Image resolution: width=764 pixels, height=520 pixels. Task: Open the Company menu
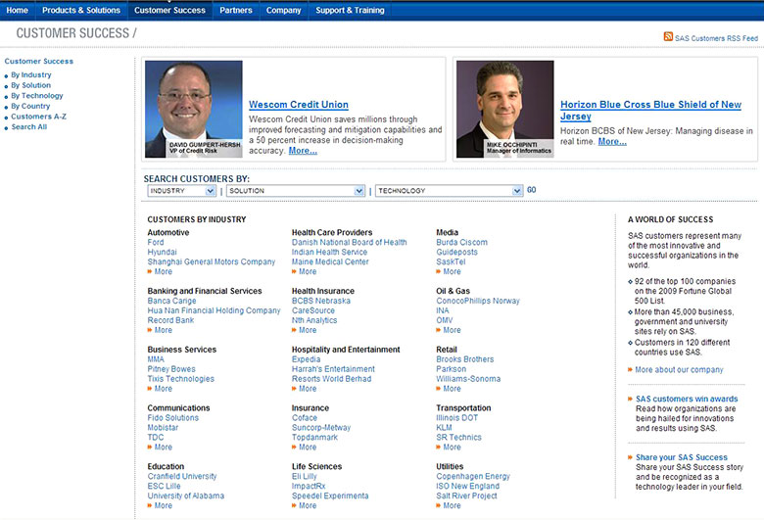(x=284, y=10)
